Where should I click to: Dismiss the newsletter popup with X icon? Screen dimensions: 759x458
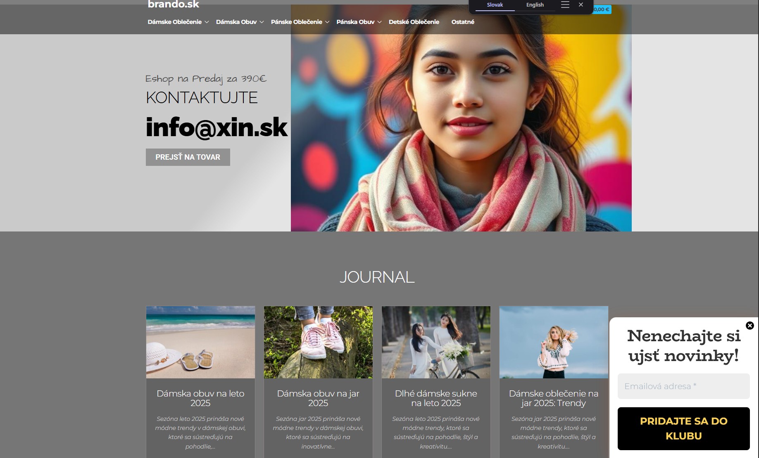pos(749,326)
